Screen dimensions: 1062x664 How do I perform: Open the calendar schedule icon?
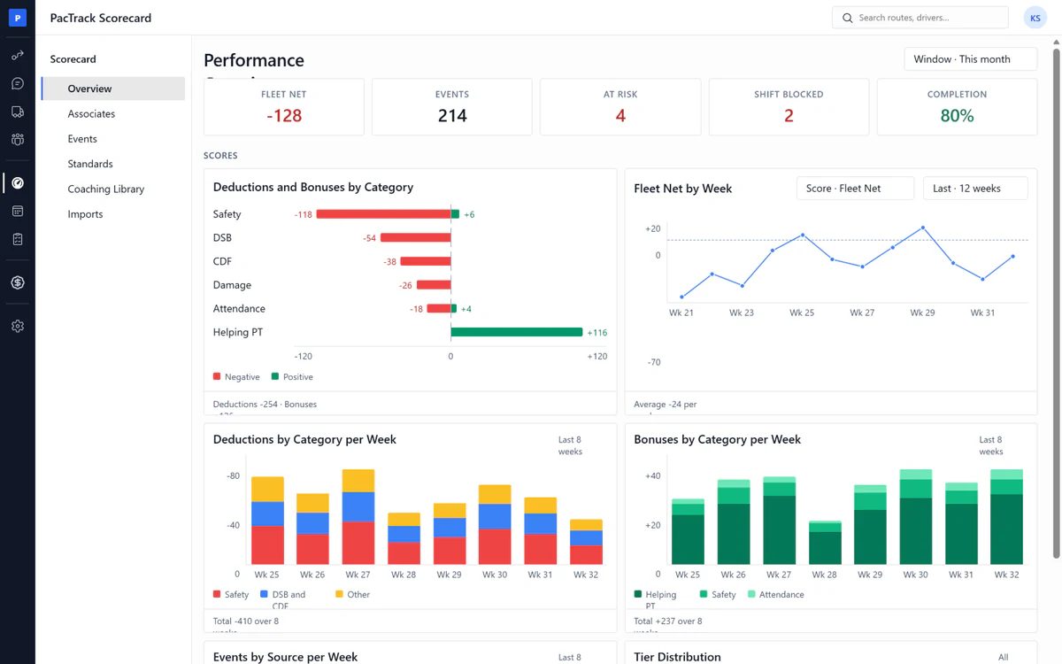click(x=18, y=212)
